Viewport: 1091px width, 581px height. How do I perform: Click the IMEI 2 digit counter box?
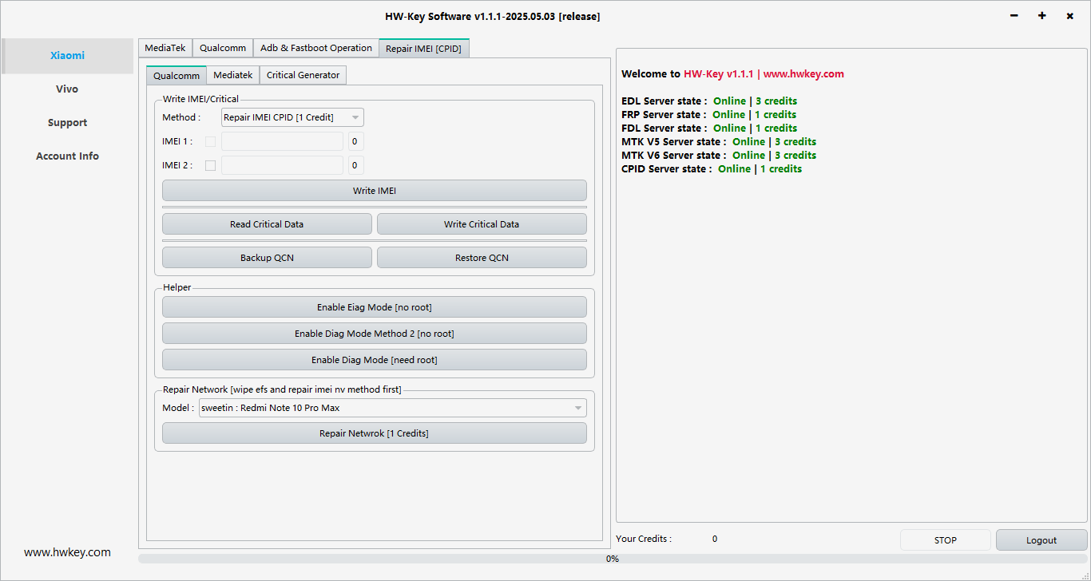pyautogui.click(x=356, y=165)
